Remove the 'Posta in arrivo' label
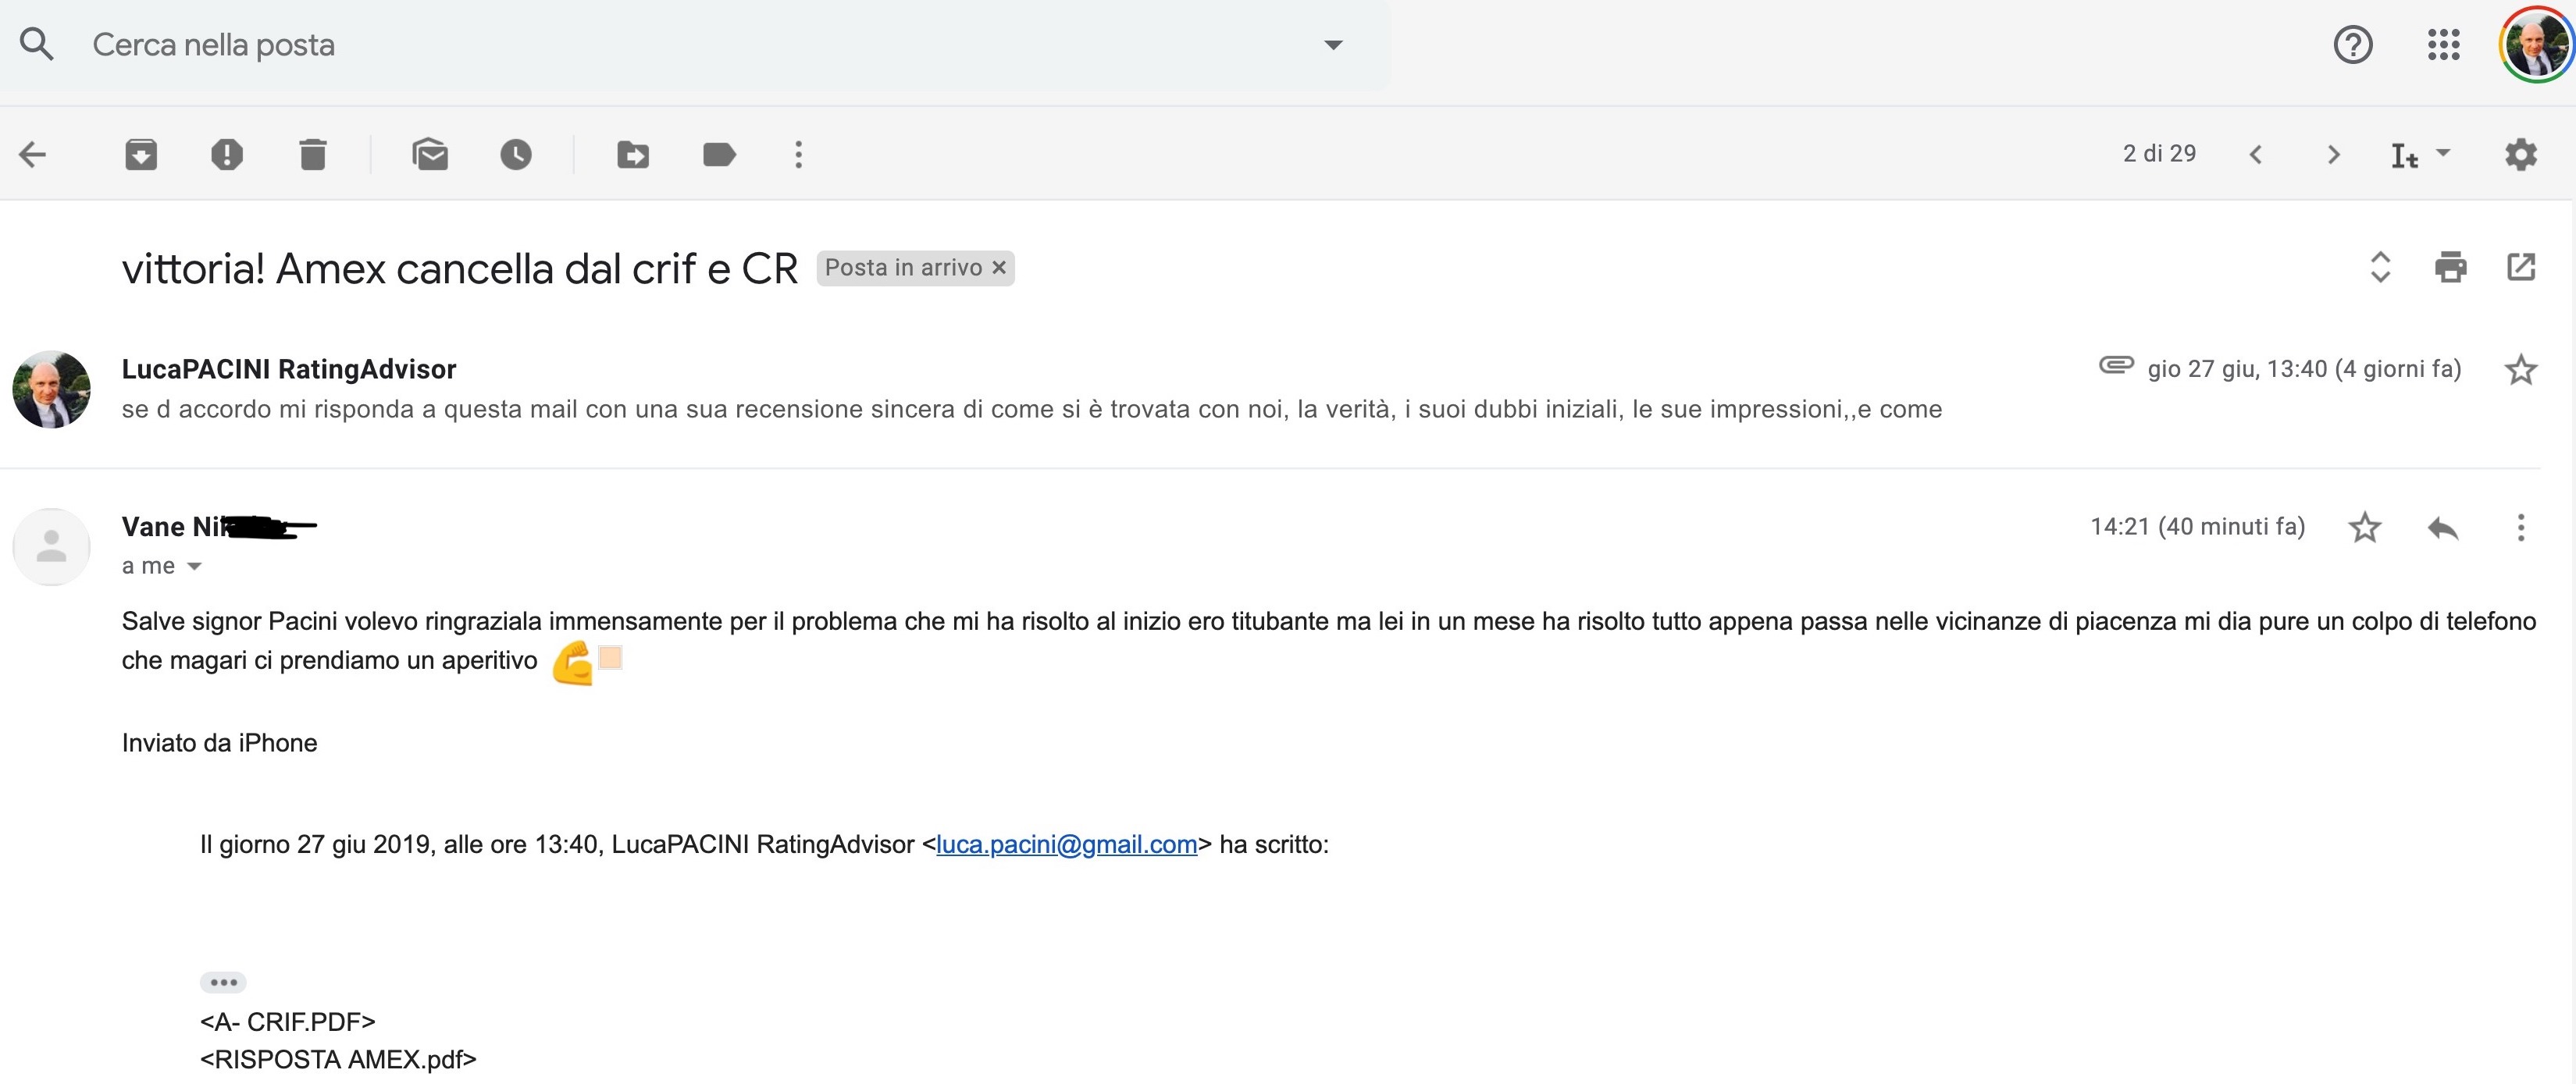The height and width of the screenshot is (1084, 2576). [x=999, y=268]
